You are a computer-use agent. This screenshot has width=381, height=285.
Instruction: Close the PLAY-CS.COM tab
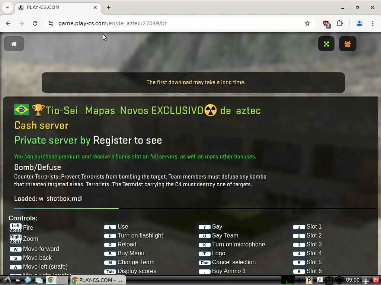(x=95, y=7)
